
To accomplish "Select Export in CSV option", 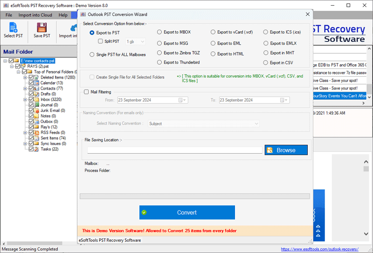I will (266, 63).
